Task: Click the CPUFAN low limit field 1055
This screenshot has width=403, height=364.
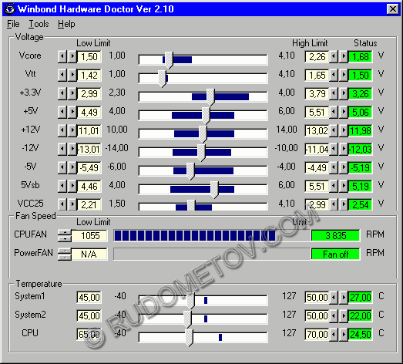Action: 89,236
